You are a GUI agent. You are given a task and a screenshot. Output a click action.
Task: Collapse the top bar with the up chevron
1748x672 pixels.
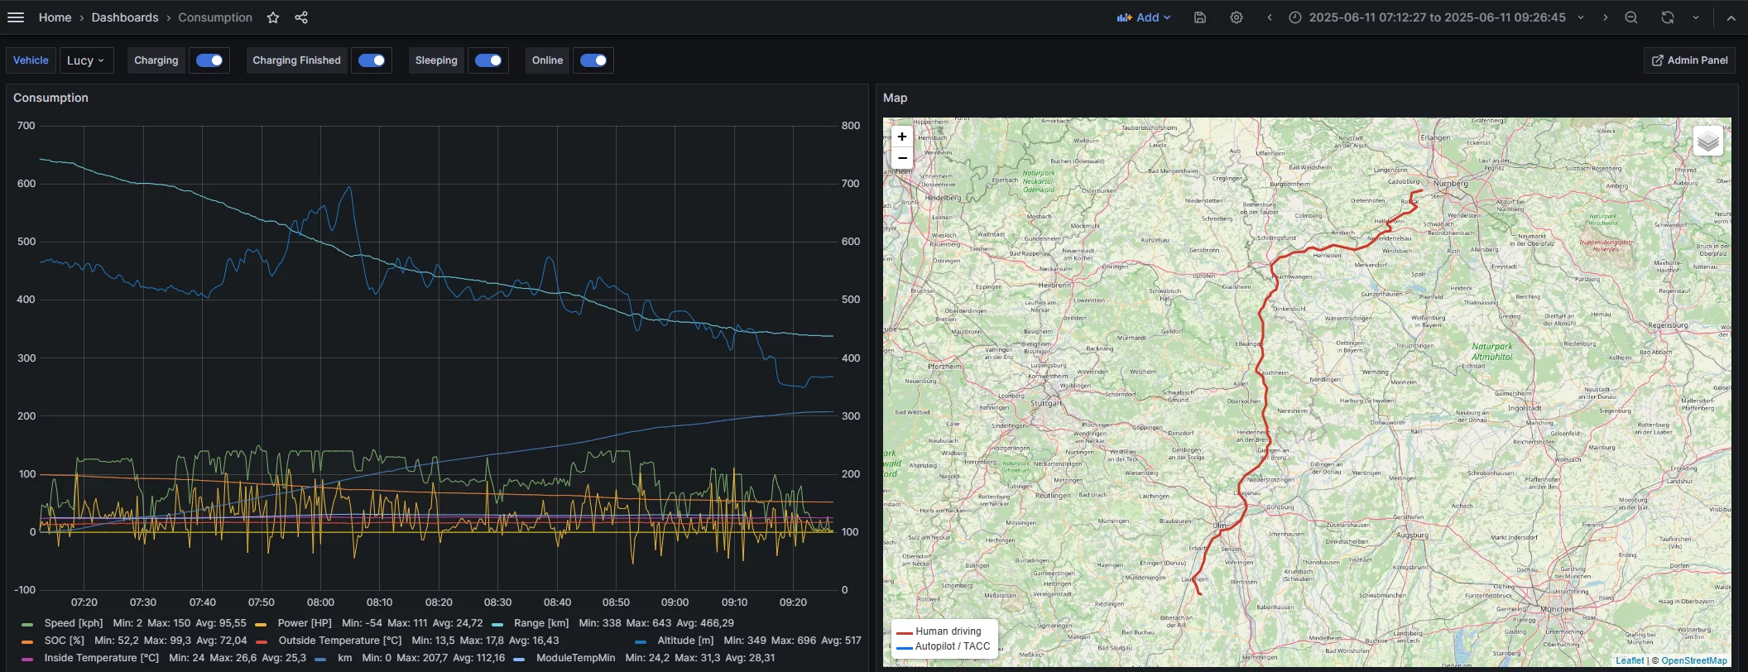[1731, 17]
